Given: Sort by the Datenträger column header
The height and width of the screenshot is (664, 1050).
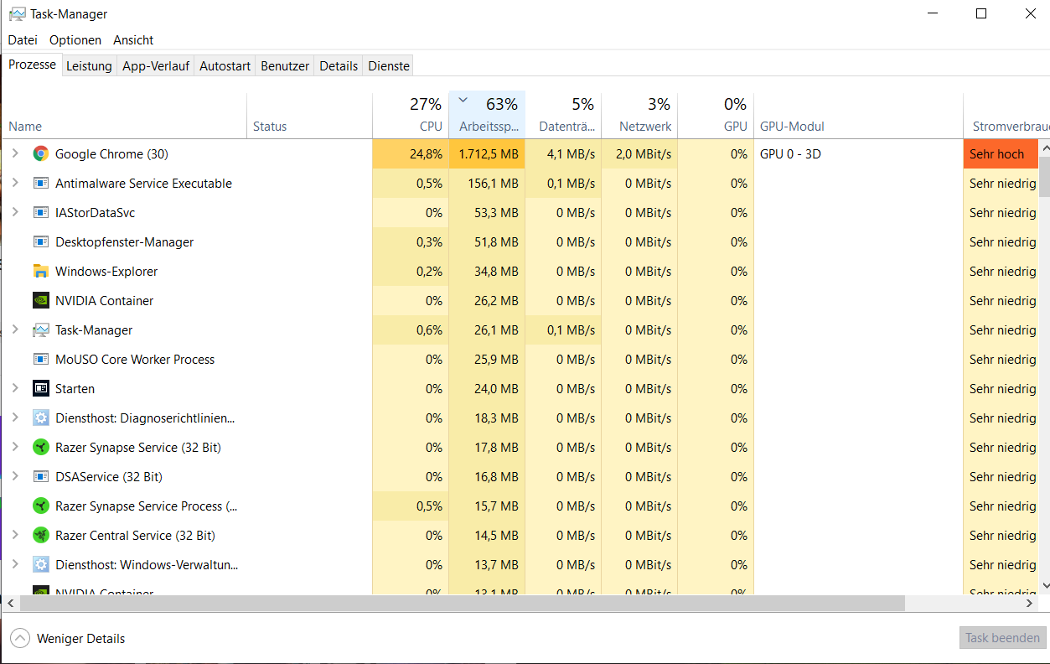Looking at the screenshot, I should (x=563, y=115).
